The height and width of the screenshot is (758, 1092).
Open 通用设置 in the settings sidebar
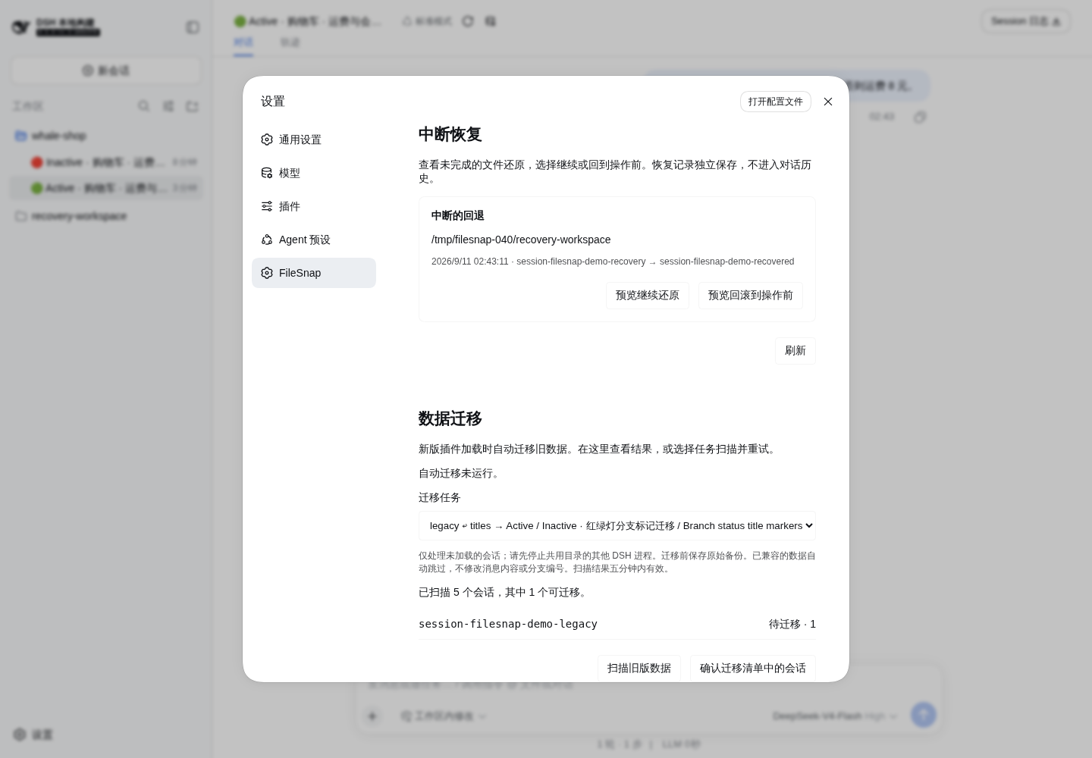[314, 139]
